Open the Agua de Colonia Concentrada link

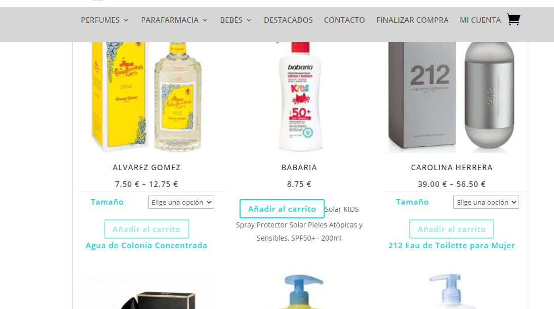(147, 245)
